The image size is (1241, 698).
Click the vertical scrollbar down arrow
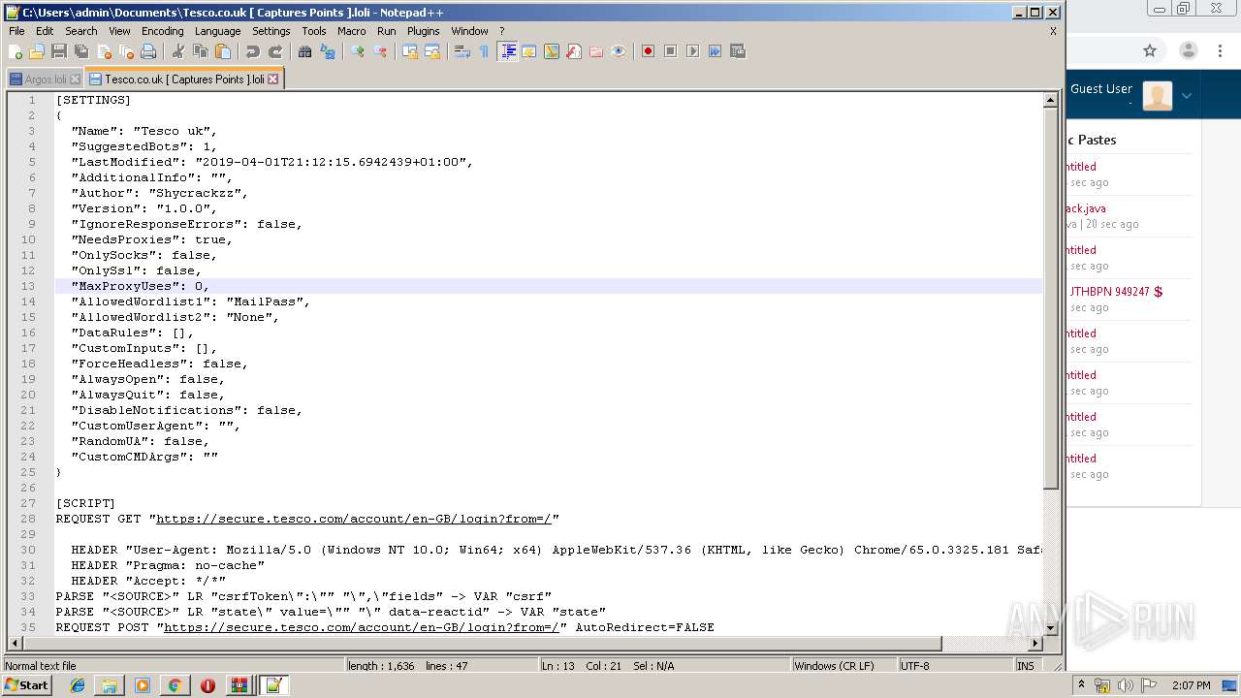(1050, 627)
